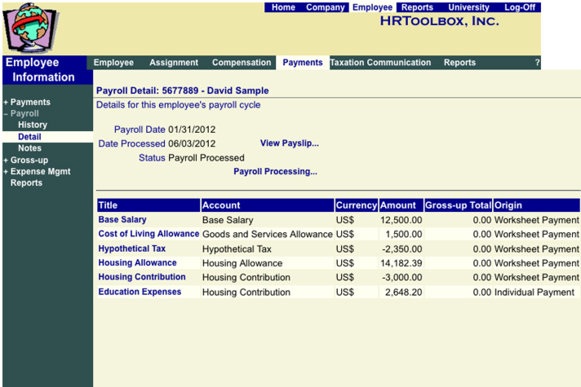Open the Company top menu

pos(325,7)
